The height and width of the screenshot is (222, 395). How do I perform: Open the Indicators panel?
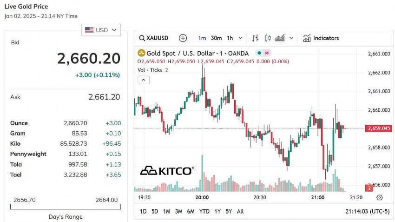coord(321,38)
